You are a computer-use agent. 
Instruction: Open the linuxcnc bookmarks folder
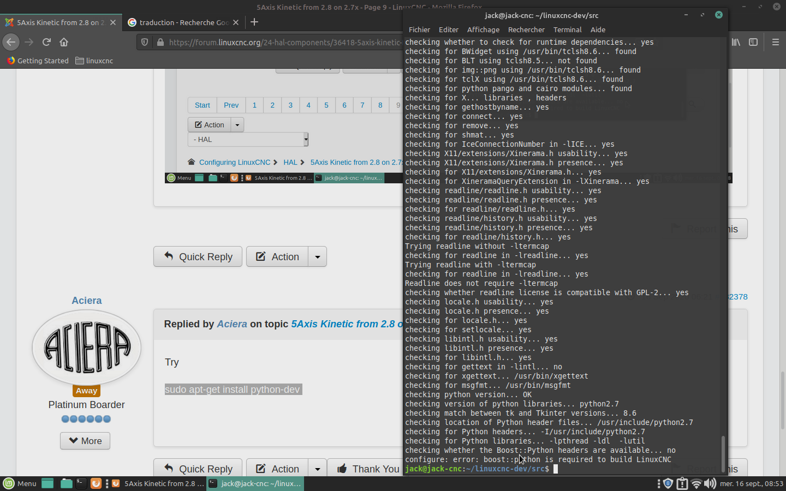[x=94, y=61]
